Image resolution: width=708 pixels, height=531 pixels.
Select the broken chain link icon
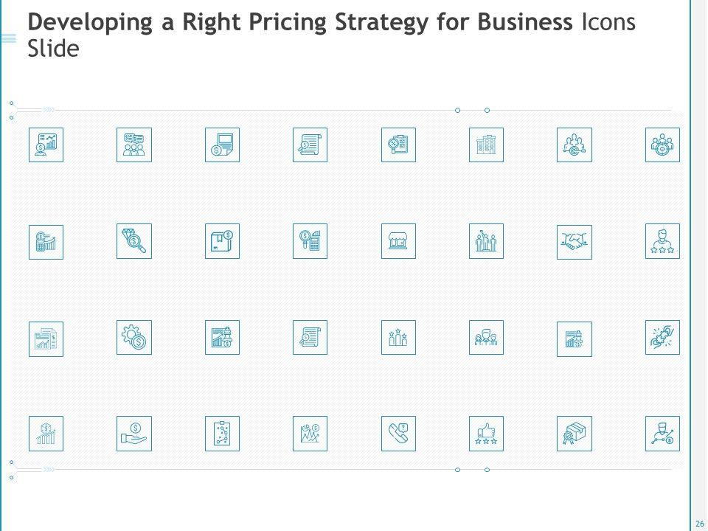point(662,338)
